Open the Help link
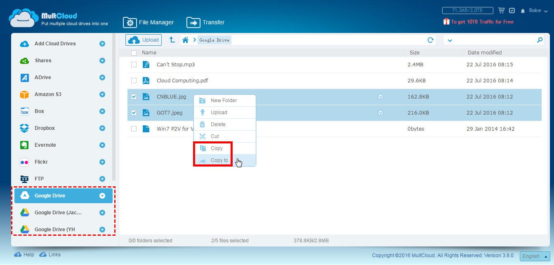 click(x=24, y=255)
